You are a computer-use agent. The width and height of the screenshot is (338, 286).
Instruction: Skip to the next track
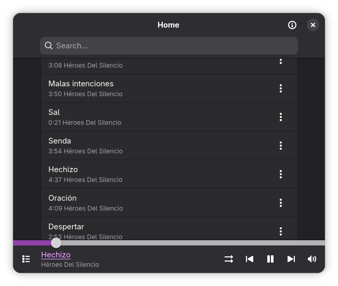click(291, 259)
